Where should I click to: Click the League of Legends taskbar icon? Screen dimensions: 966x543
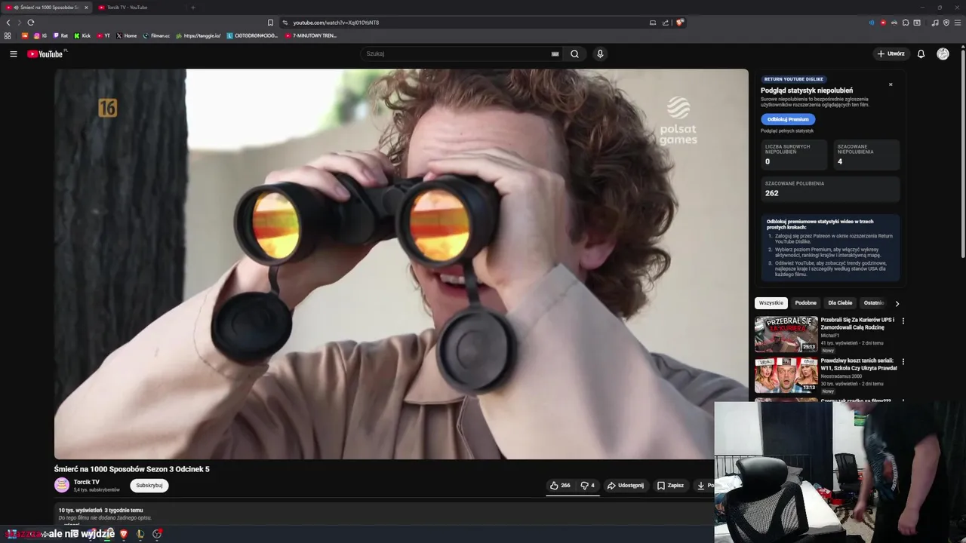coord(140,534)
